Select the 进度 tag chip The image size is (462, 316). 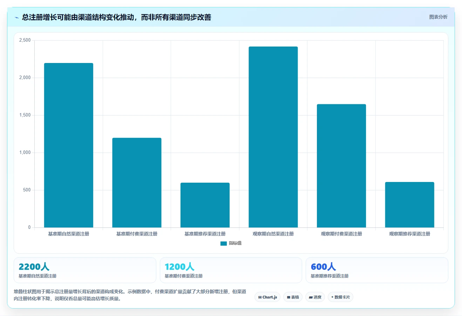pos(315,297)
